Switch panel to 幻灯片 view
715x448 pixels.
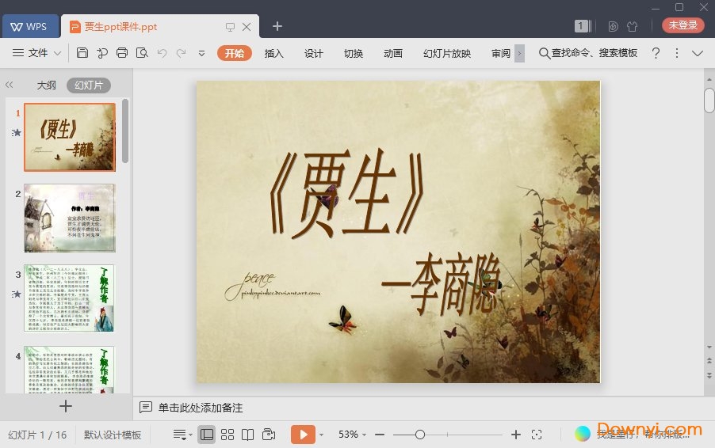tap(89, 85)
